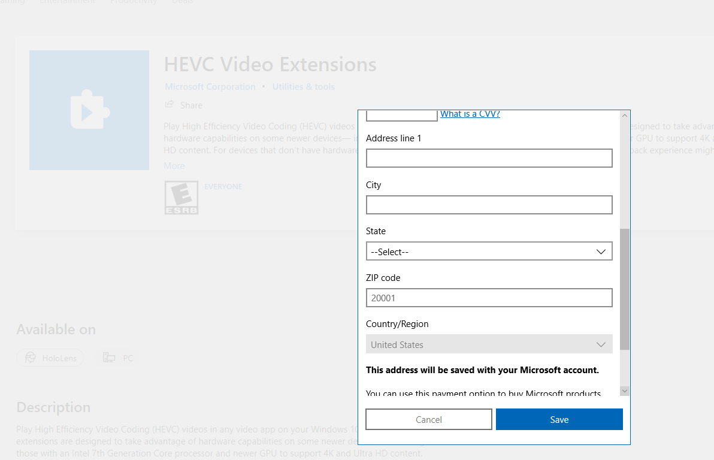Screen dimensions: 714x460
Task: Click the 'Available on' heading
Action: [56, 329]
